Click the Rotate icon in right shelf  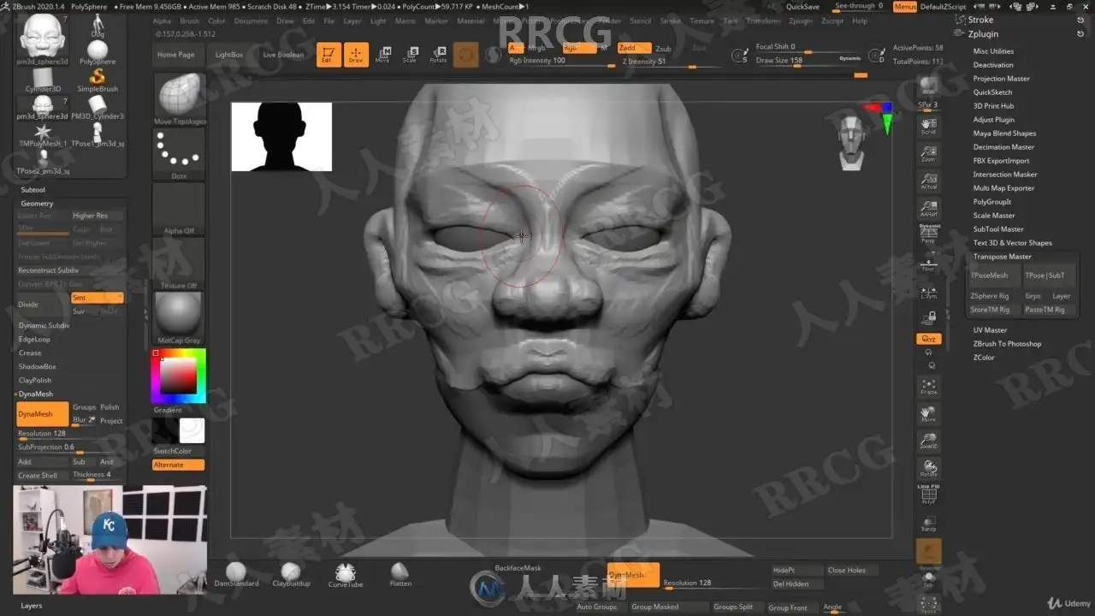(x=928, y=469)
